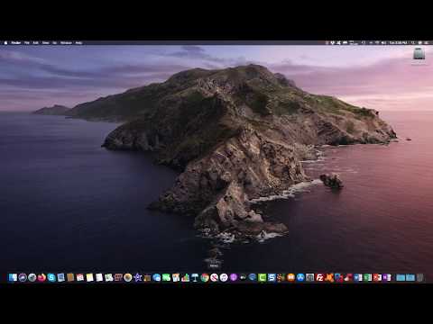Launch Siri from the Dock
Image resolution: width=433 pixels, height=324 pixels.
(x=23, y=277)
